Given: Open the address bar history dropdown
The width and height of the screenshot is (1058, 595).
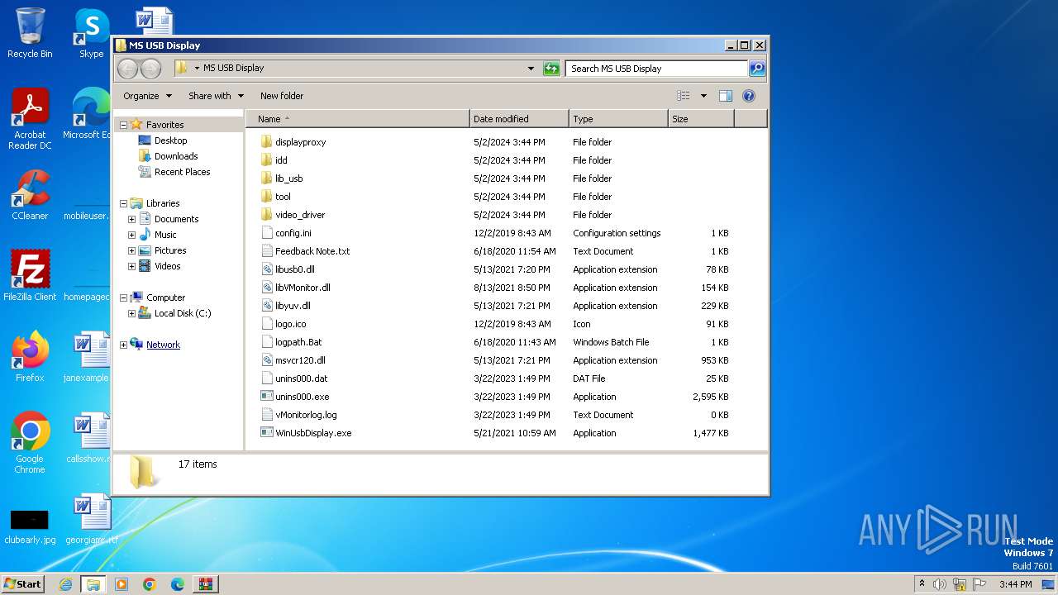Looking at the screenshot, I should click(531, 69).
